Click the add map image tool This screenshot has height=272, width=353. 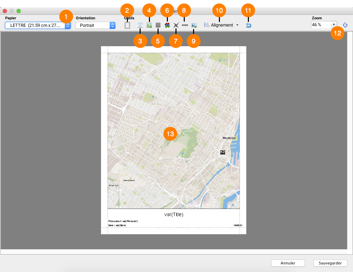tap(149, 25)
